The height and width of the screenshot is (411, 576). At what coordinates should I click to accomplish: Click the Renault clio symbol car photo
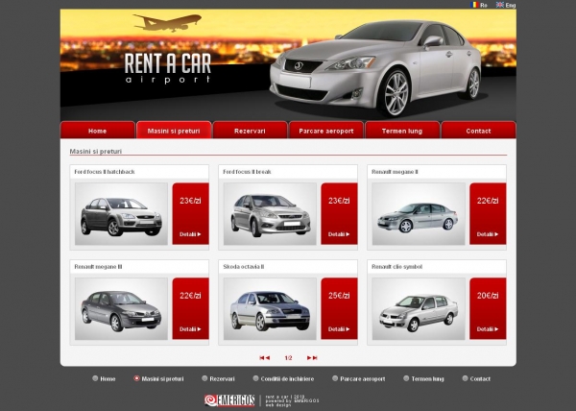point(419,308)
